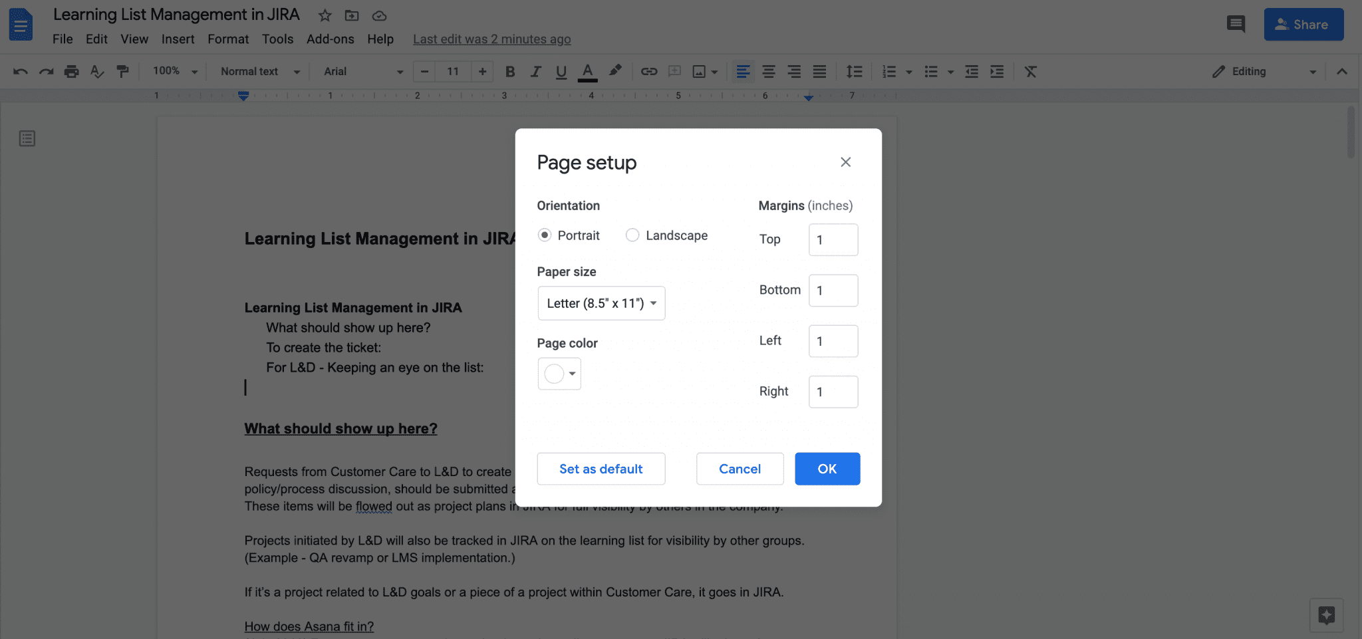
Task: Select Landscape orientation
Action: click(x=632, y=235)
